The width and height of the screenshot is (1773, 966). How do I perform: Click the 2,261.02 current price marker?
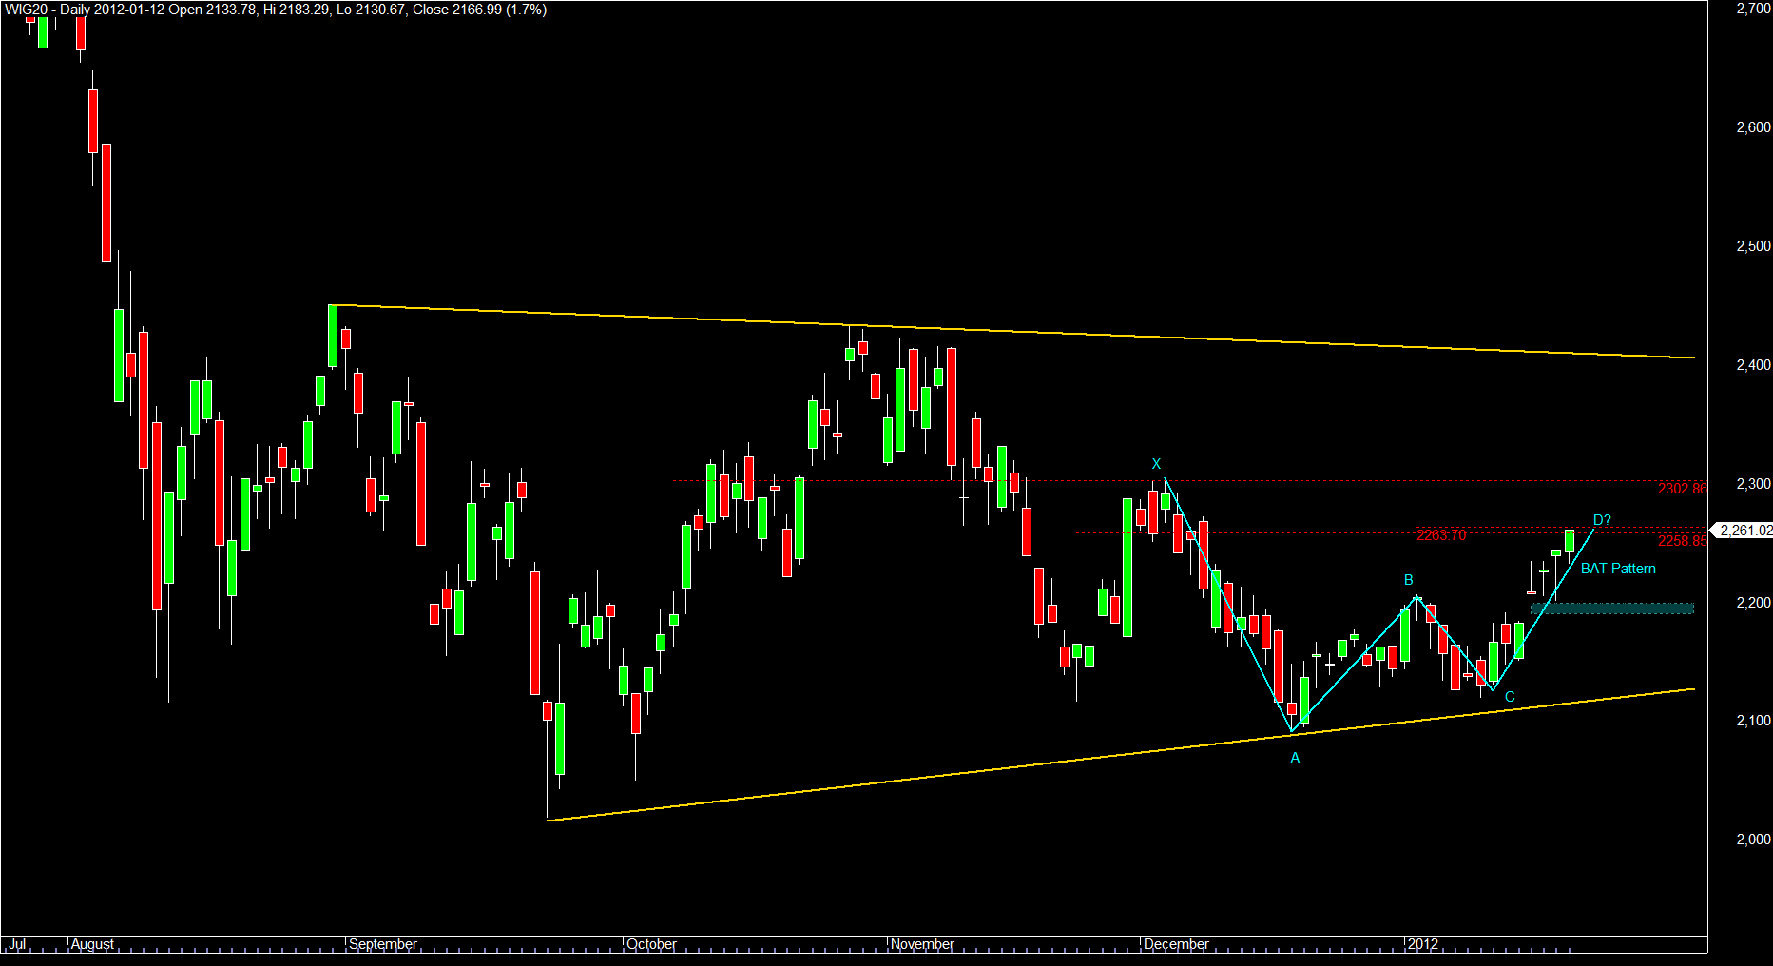point(1744,531)
